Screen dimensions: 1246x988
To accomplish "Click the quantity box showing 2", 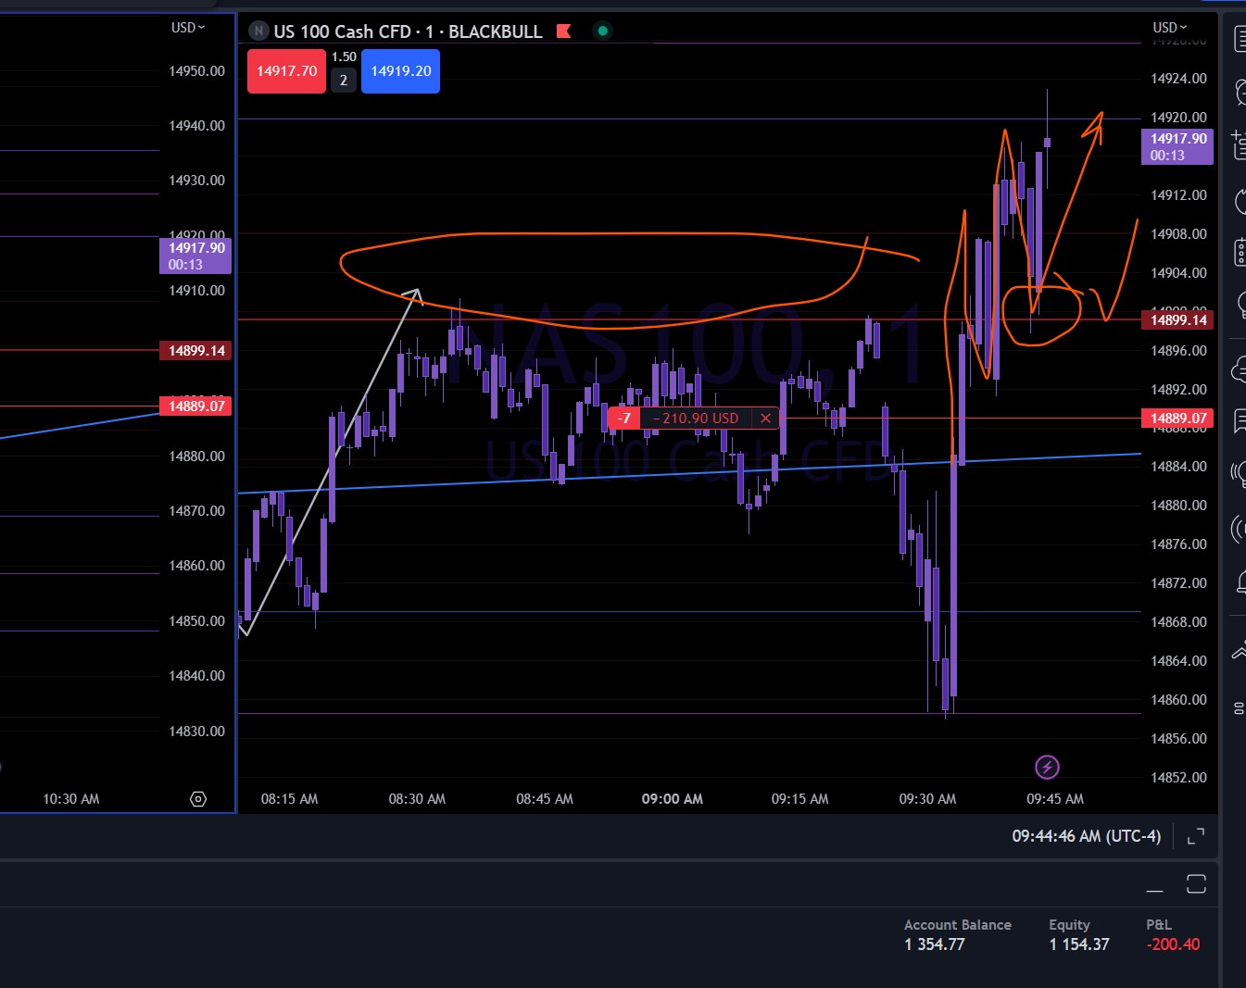I will (x=344, y=81).
